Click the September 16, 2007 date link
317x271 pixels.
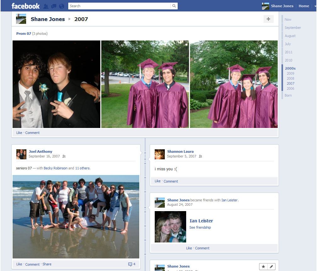[x=44, y=156]
